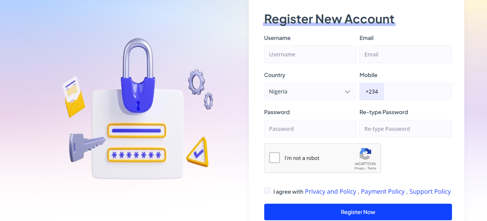Check the "I'm not a robot" box
The image size is (487, 221).
[x=275, y=158]
